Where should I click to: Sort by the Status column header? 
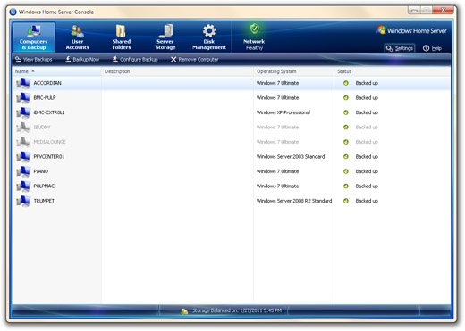pyautogui.click(x=393, y=71)
